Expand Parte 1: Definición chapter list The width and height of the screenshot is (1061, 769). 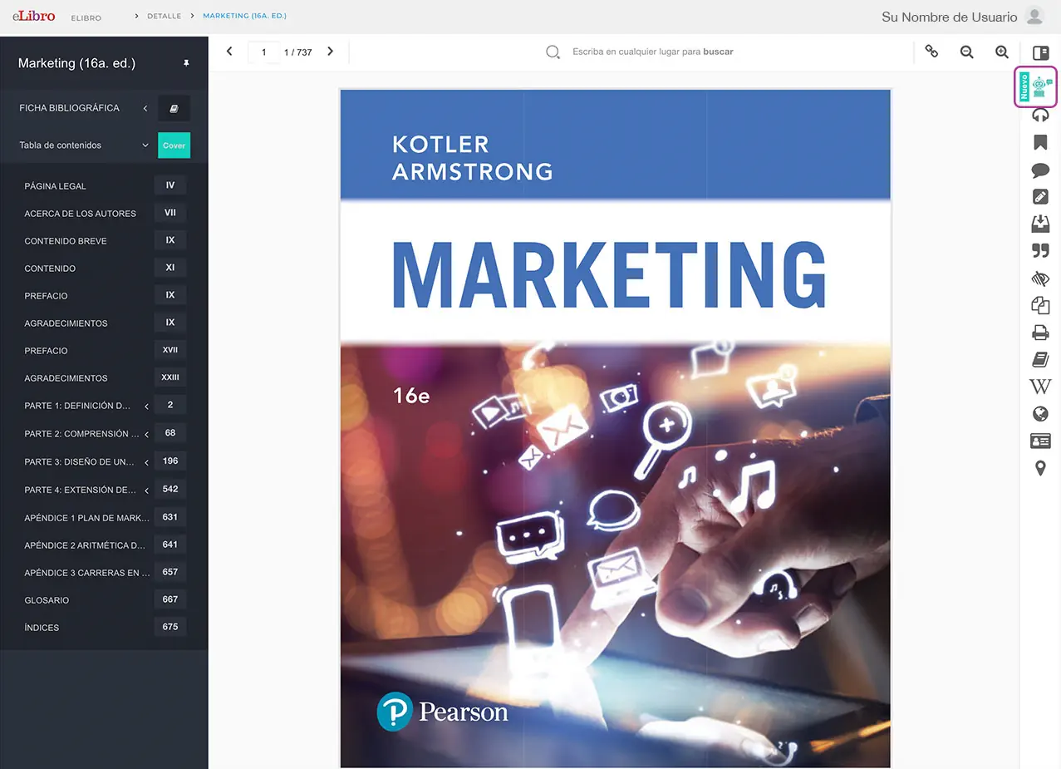click(x=146, y=407)
